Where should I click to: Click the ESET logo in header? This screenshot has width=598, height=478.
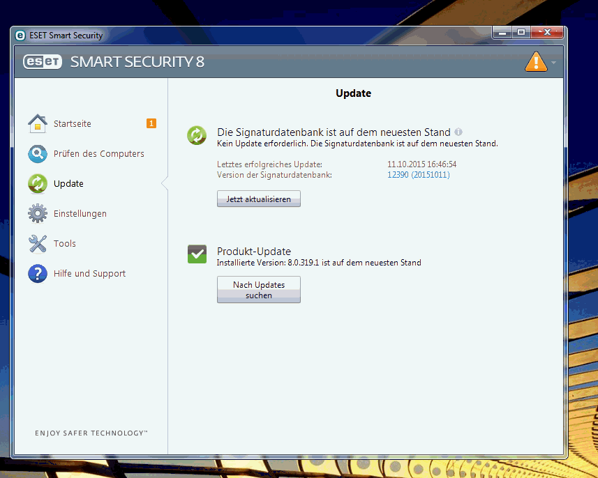coord(43,61)
